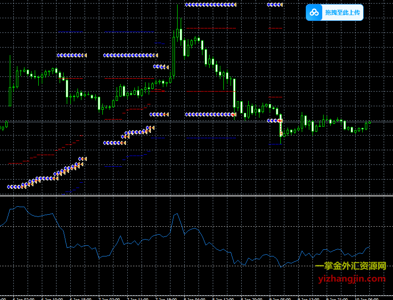393x300 pixels.
Task: Click the 拖拽至此上传 upload button
Action: [335, 12]
